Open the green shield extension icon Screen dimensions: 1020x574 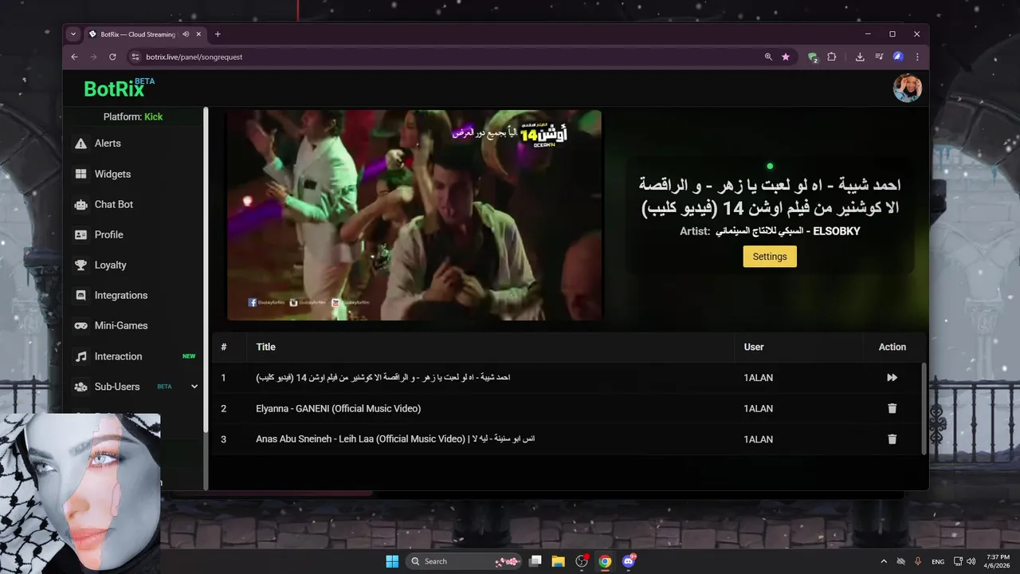point(812,57)
